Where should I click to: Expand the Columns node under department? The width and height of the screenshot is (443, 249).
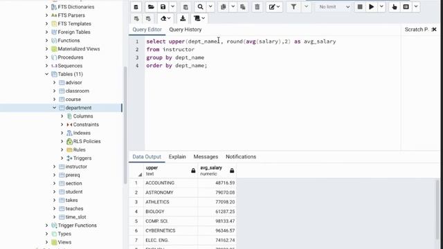[x=62, y=116]
